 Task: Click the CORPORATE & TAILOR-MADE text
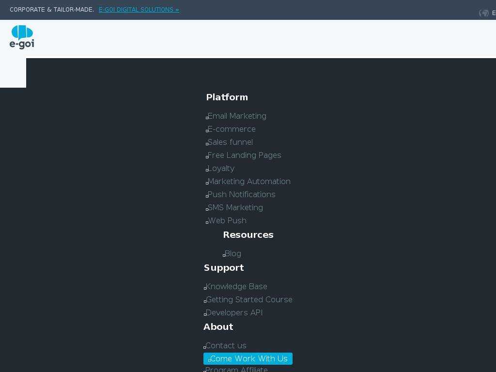point(52,10)
